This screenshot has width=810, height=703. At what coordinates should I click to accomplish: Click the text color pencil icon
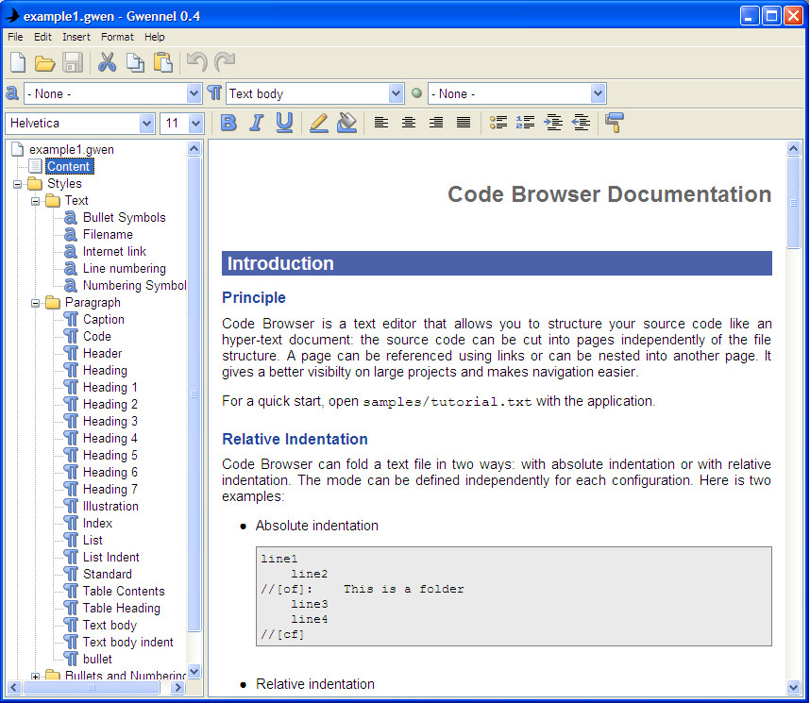(319, 123)
